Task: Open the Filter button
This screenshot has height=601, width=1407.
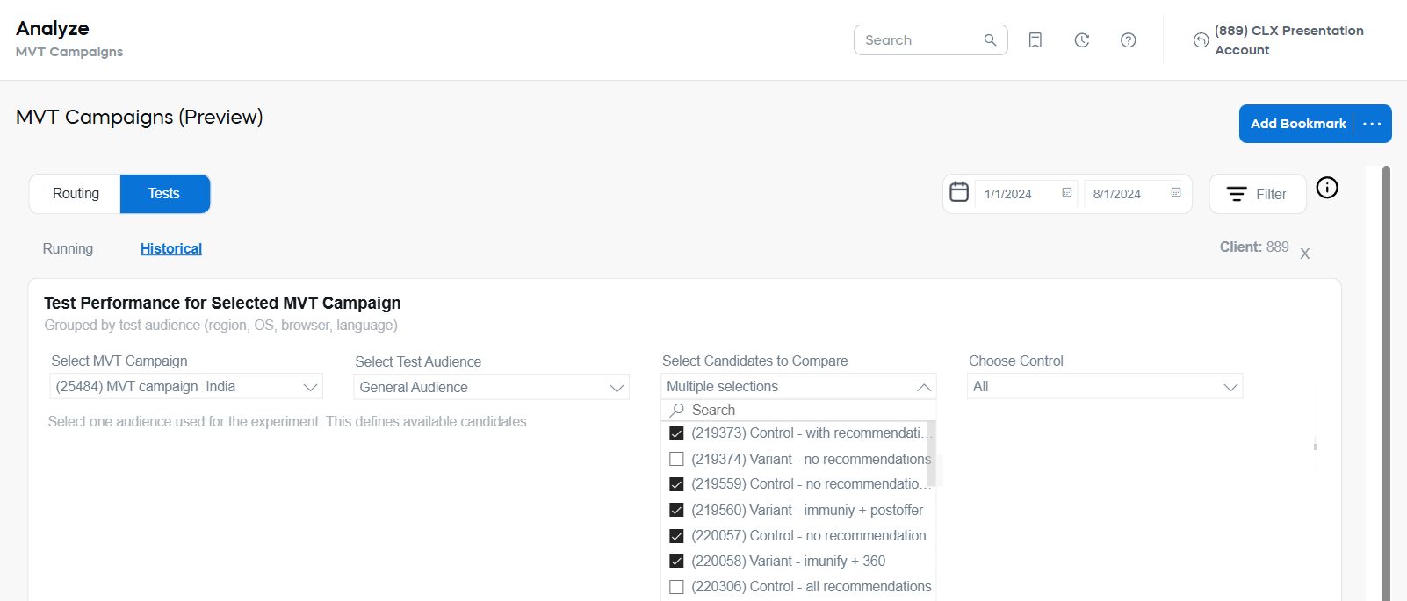Action: point(1258,194)
